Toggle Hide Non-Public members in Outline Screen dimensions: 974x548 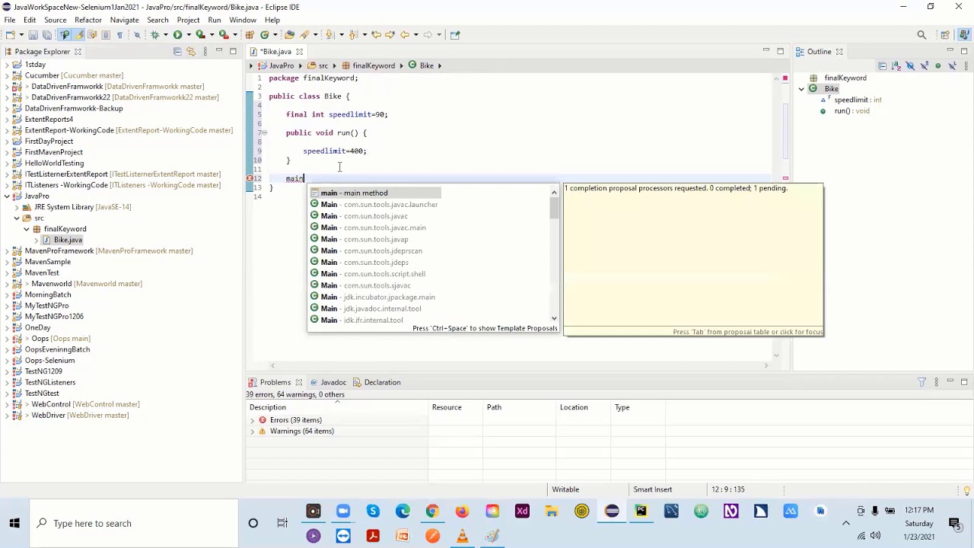[938, 65]
